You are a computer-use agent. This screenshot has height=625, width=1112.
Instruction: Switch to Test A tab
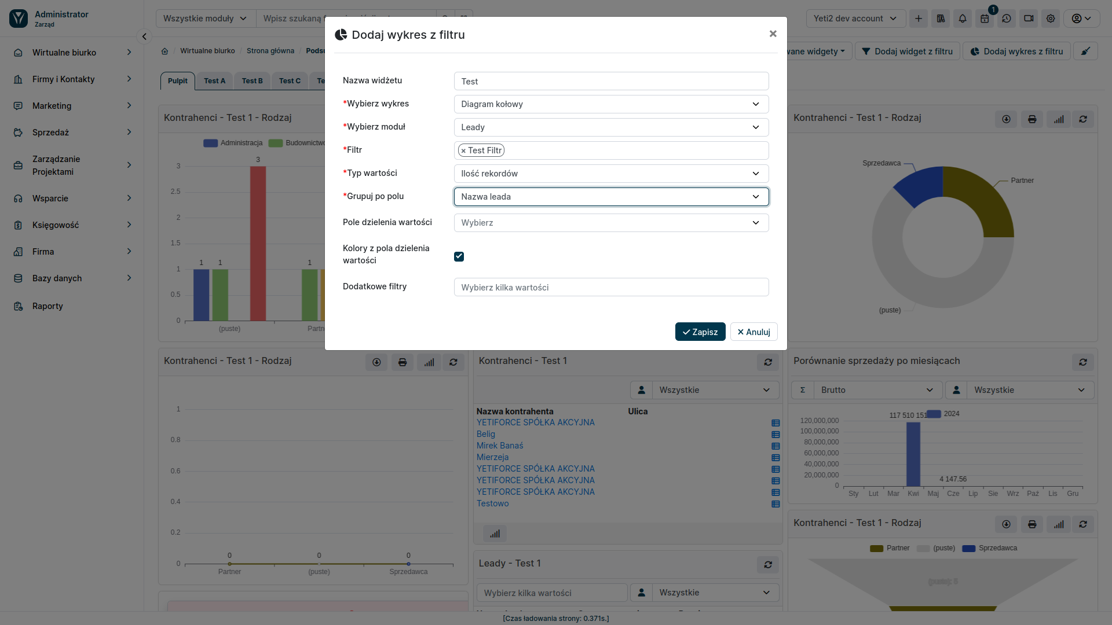(214, 81)
